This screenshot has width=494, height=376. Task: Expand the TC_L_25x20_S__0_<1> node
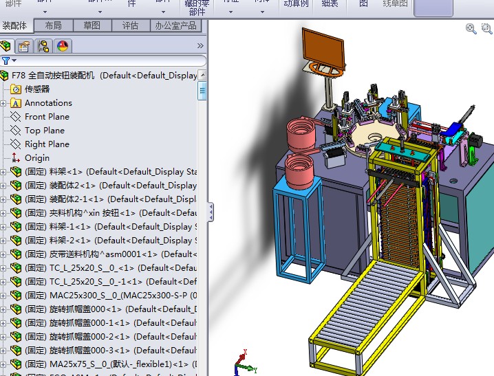tap(3, 268)
